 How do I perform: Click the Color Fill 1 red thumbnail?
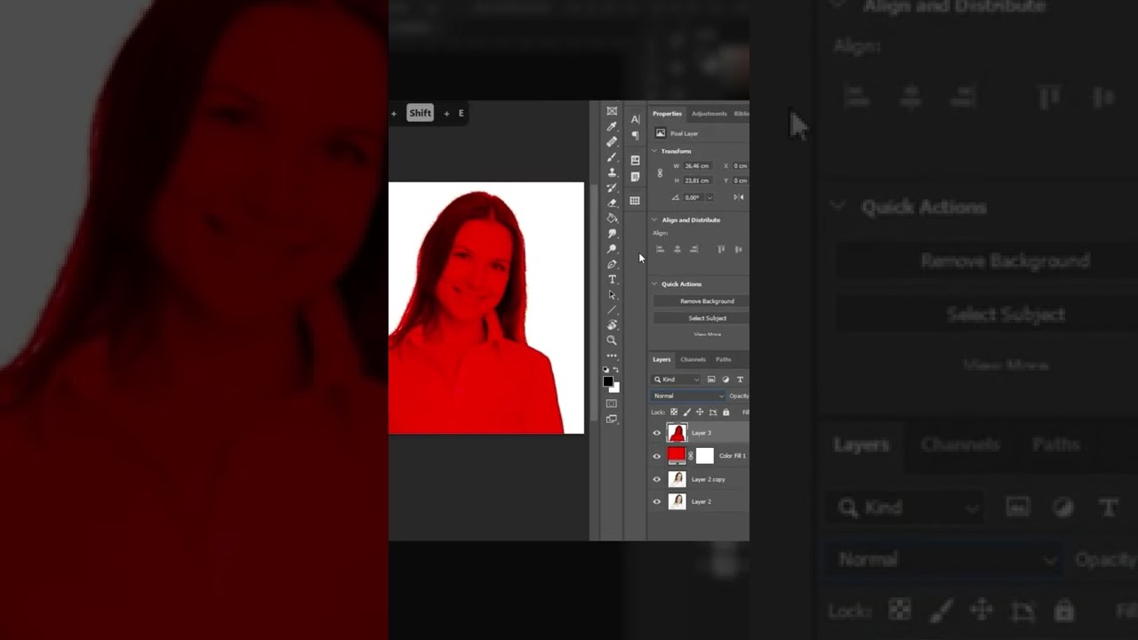click(x=677, y=456)
